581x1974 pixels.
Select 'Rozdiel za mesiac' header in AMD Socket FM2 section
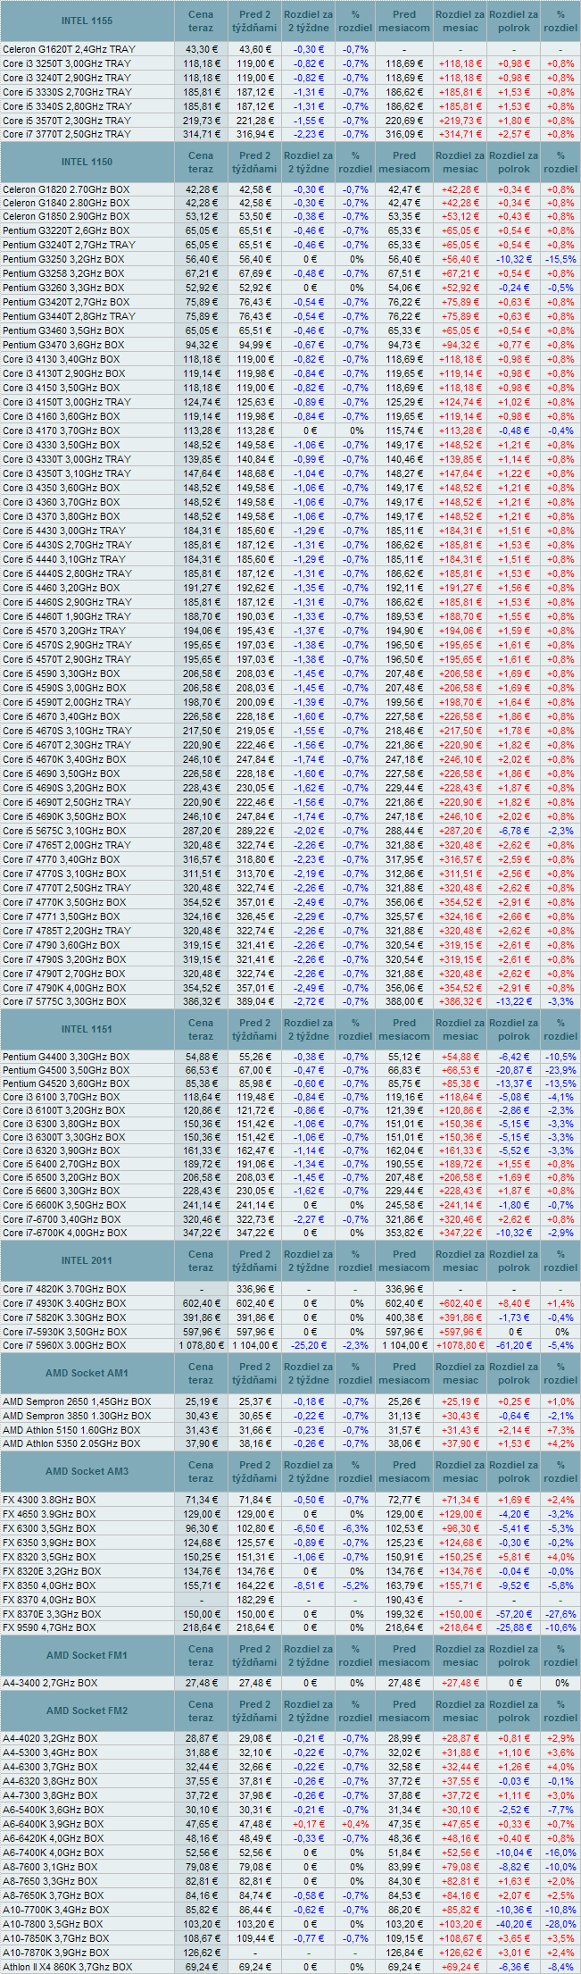pyautogui.click(x=461, y=1711)
